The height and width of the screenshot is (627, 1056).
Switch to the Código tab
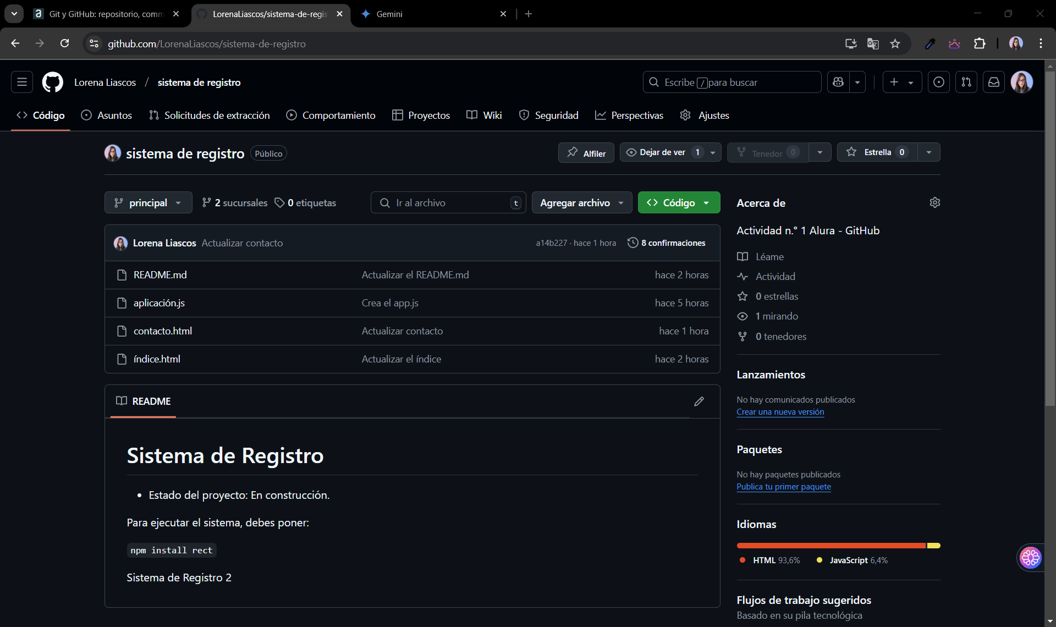(x=41, y=115)
